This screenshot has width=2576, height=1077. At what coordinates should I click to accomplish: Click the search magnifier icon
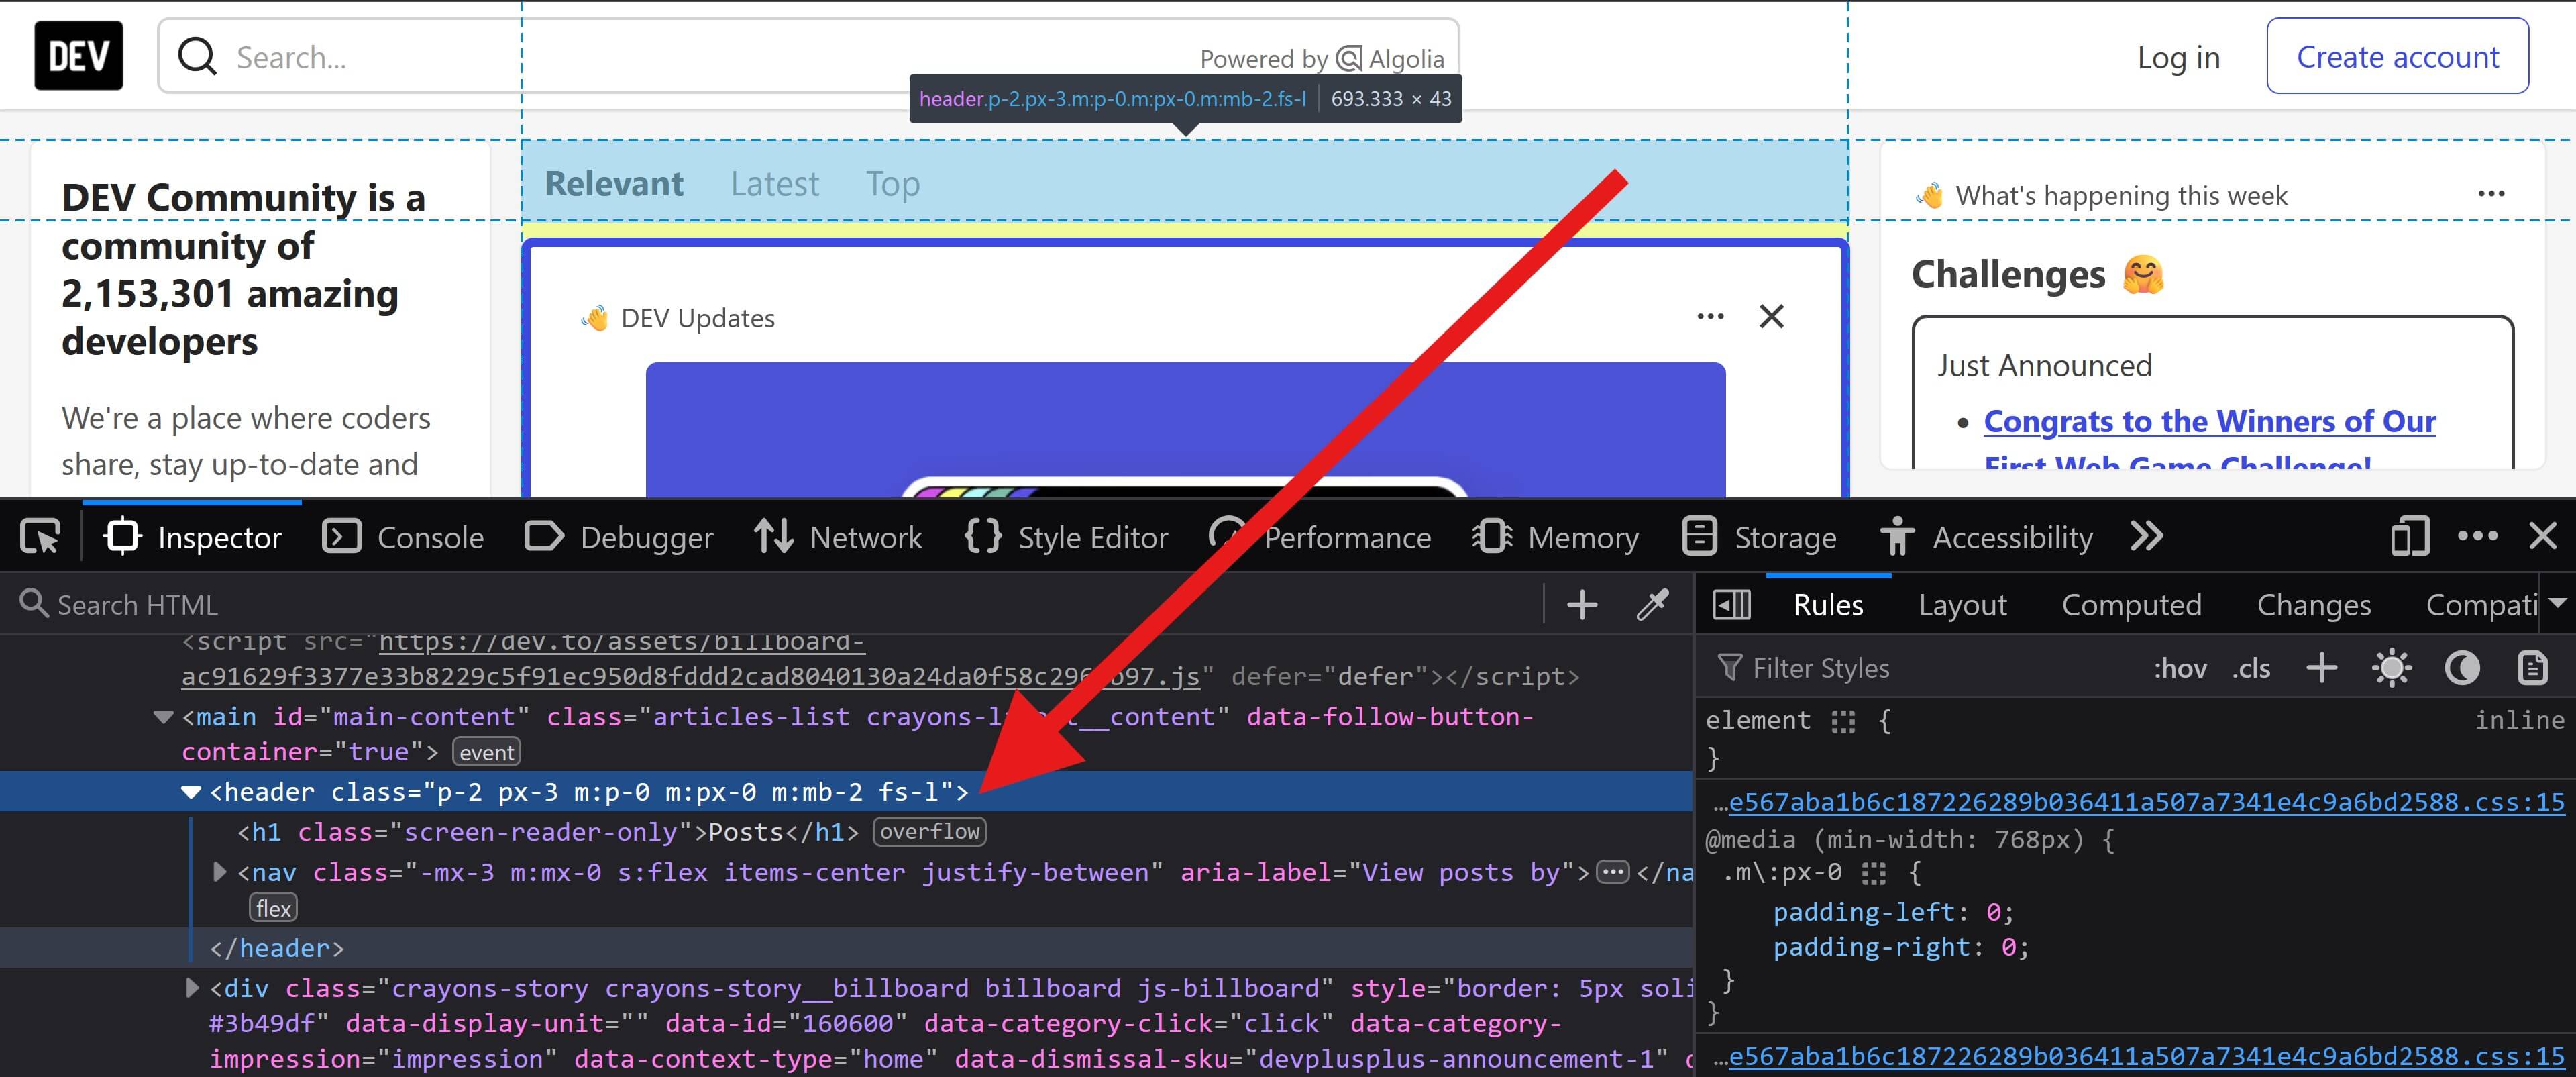click(197, 57)
